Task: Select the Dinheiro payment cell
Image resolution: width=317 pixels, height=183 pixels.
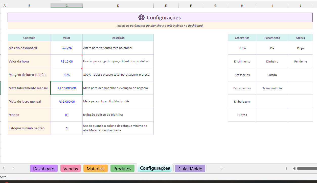Action: point(272,61)
